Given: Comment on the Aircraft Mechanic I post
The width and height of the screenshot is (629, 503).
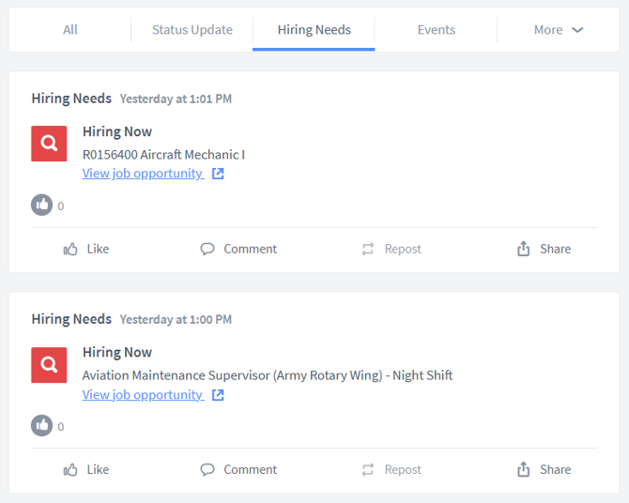Looking at the screenshot, I should (x=238, y=249).
